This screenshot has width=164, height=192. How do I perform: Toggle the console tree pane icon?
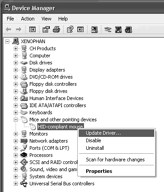point(32,29)
